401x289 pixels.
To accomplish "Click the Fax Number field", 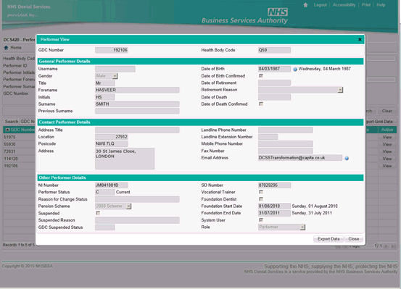I will [x=286, y=151].
